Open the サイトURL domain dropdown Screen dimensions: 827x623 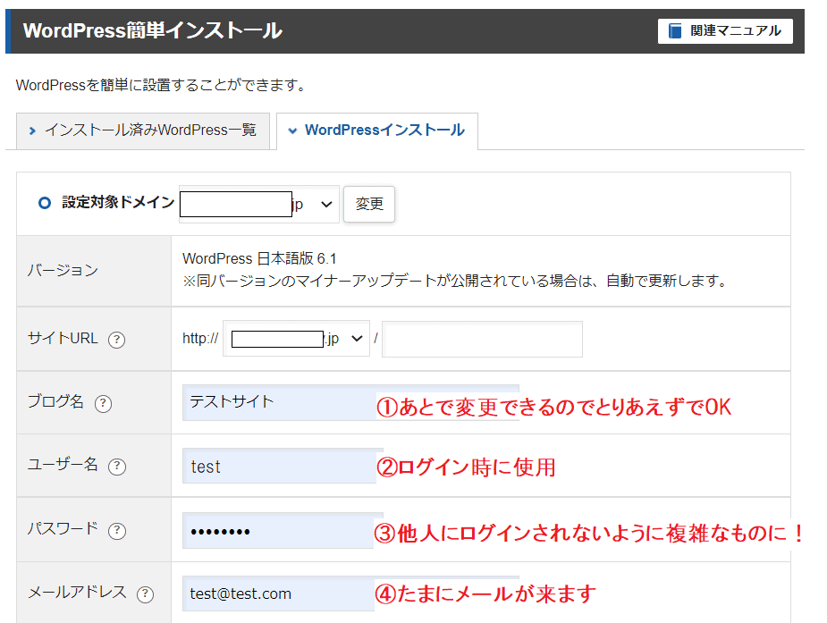pos(296,339)
